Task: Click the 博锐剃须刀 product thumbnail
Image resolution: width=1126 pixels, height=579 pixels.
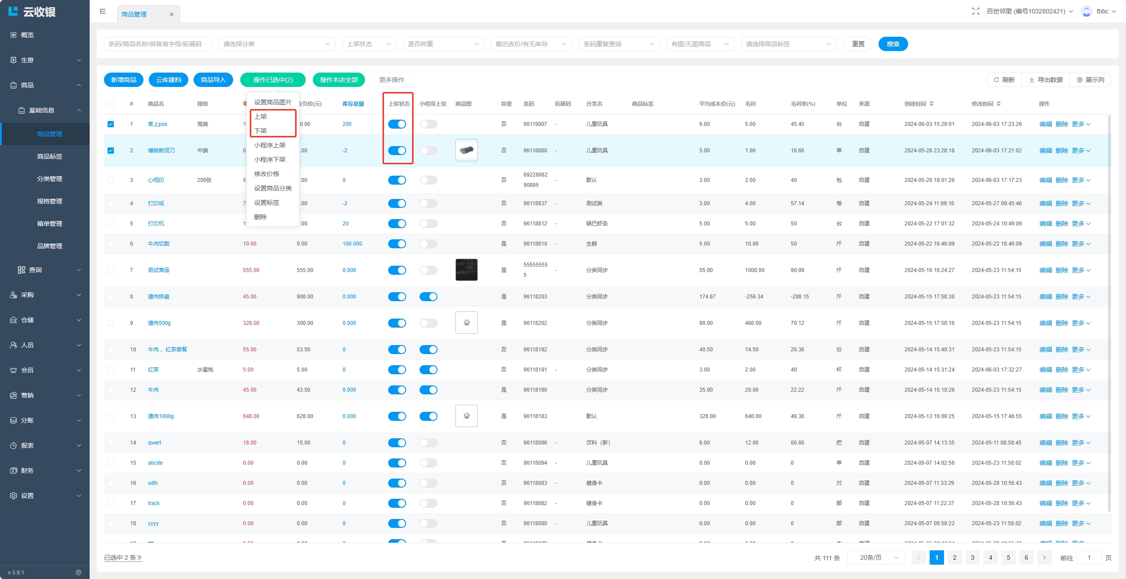Action: click(x=466, y=150)
